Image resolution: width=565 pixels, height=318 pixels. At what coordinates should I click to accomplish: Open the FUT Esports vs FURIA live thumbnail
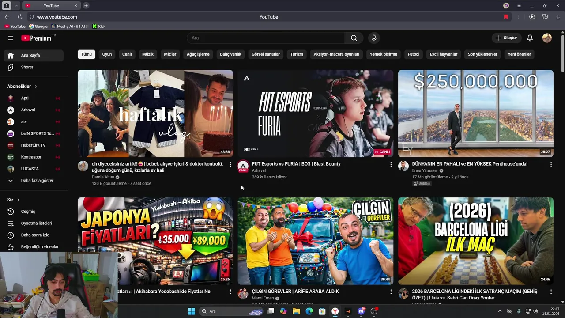pos(316,114)
